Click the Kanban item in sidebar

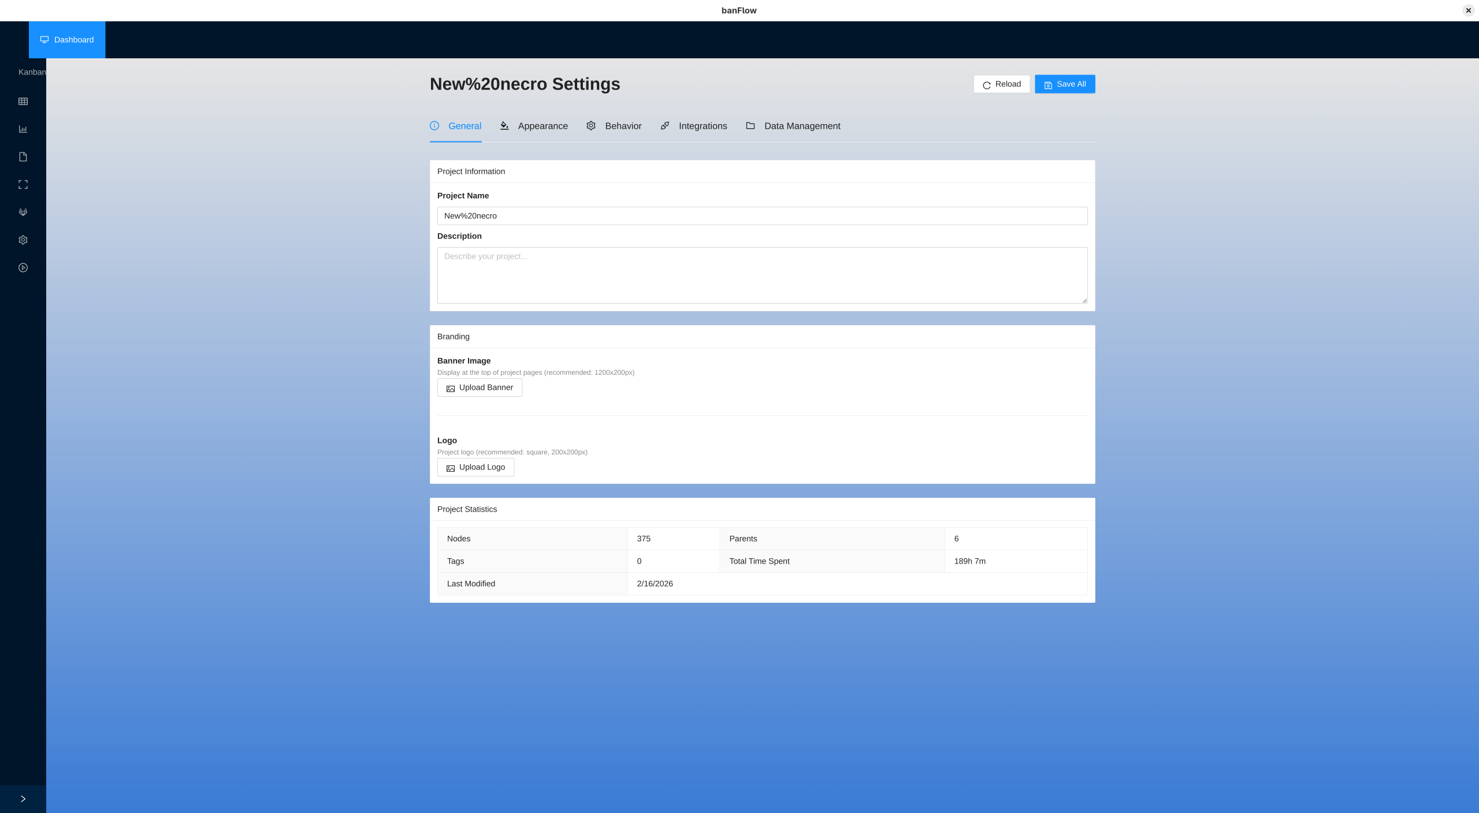31,72
